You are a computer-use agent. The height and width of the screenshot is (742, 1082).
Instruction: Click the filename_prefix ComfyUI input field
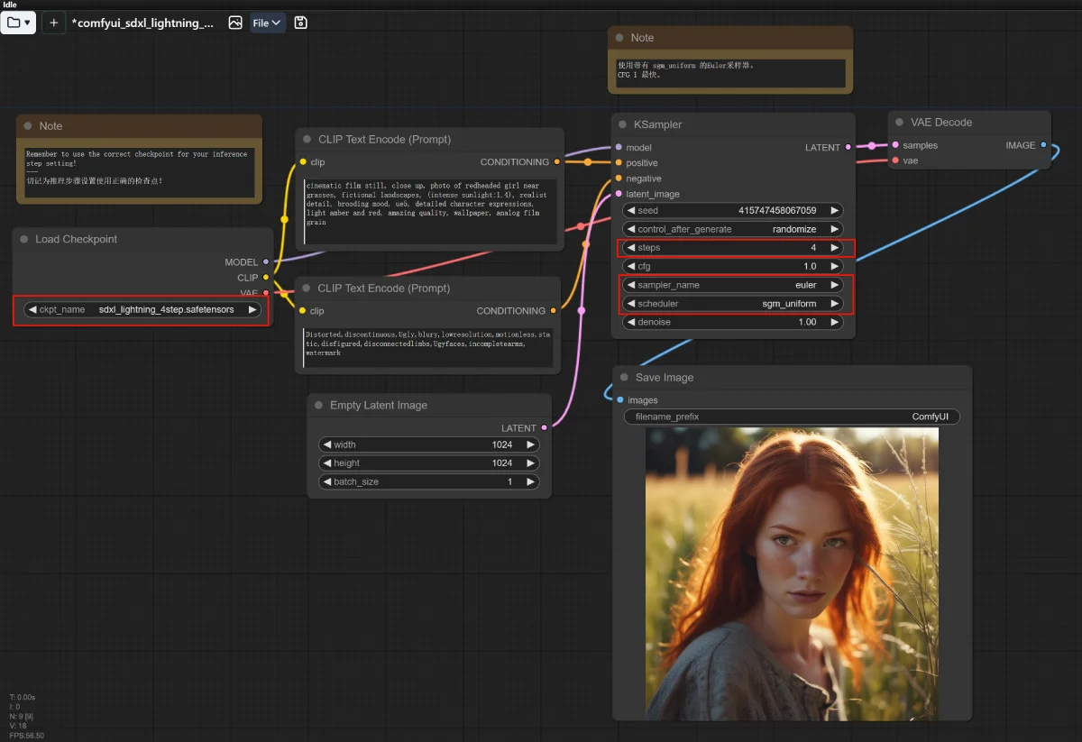click(x=792, y=417)
